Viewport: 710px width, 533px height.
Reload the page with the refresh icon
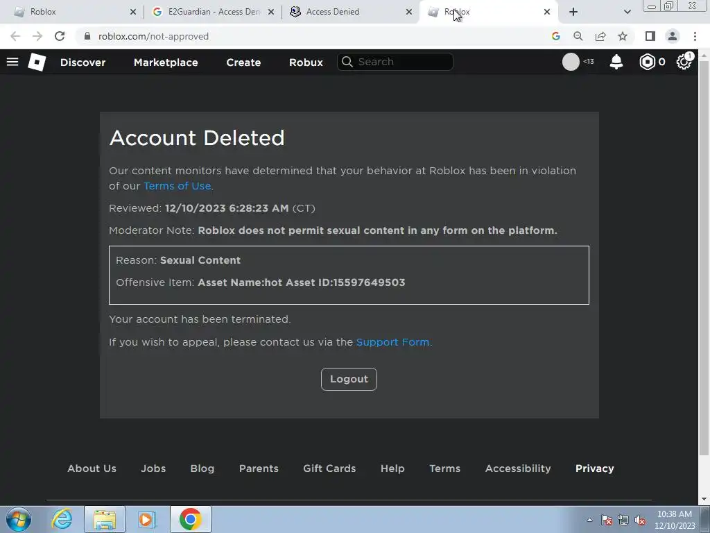pos(60,36)
